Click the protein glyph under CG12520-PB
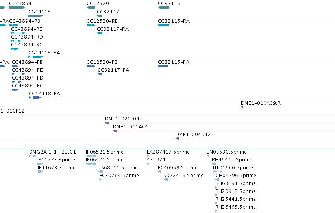 click(x=91, y=66)
